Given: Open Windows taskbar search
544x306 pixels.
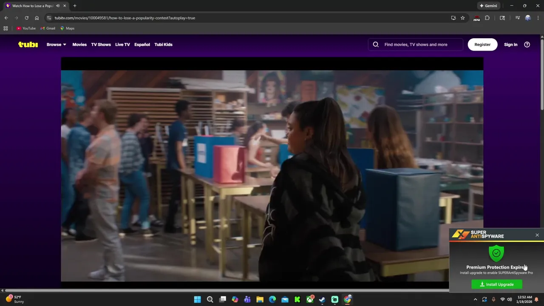Looking at the screenshot, I should coord(210,299).
